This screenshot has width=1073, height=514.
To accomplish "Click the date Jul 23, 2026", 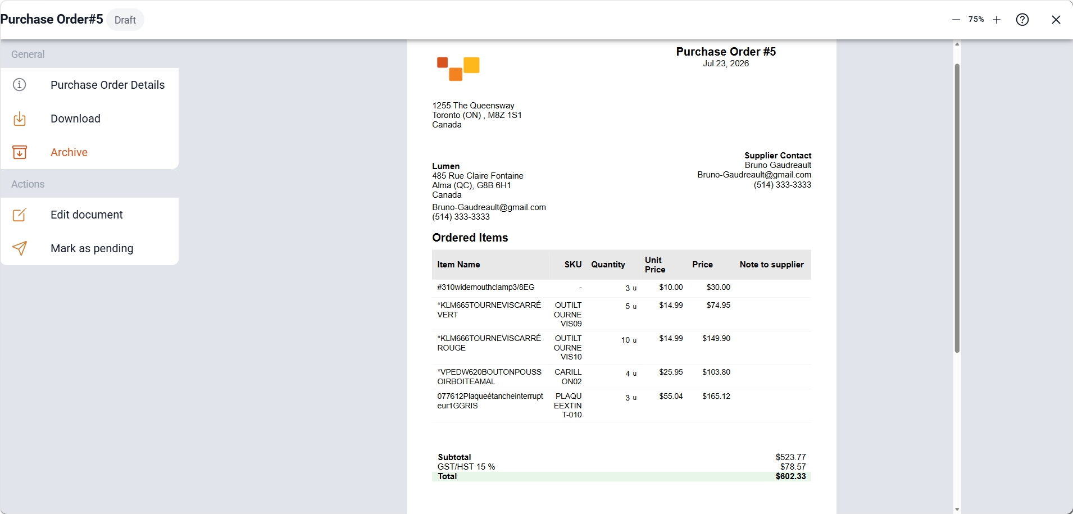I will click(726, 63).
